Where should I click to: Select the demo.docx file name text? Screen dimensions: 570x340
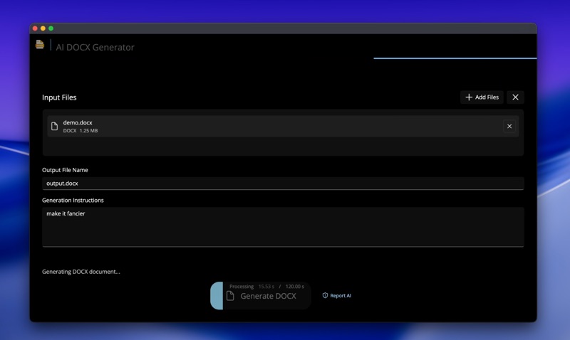78,122
